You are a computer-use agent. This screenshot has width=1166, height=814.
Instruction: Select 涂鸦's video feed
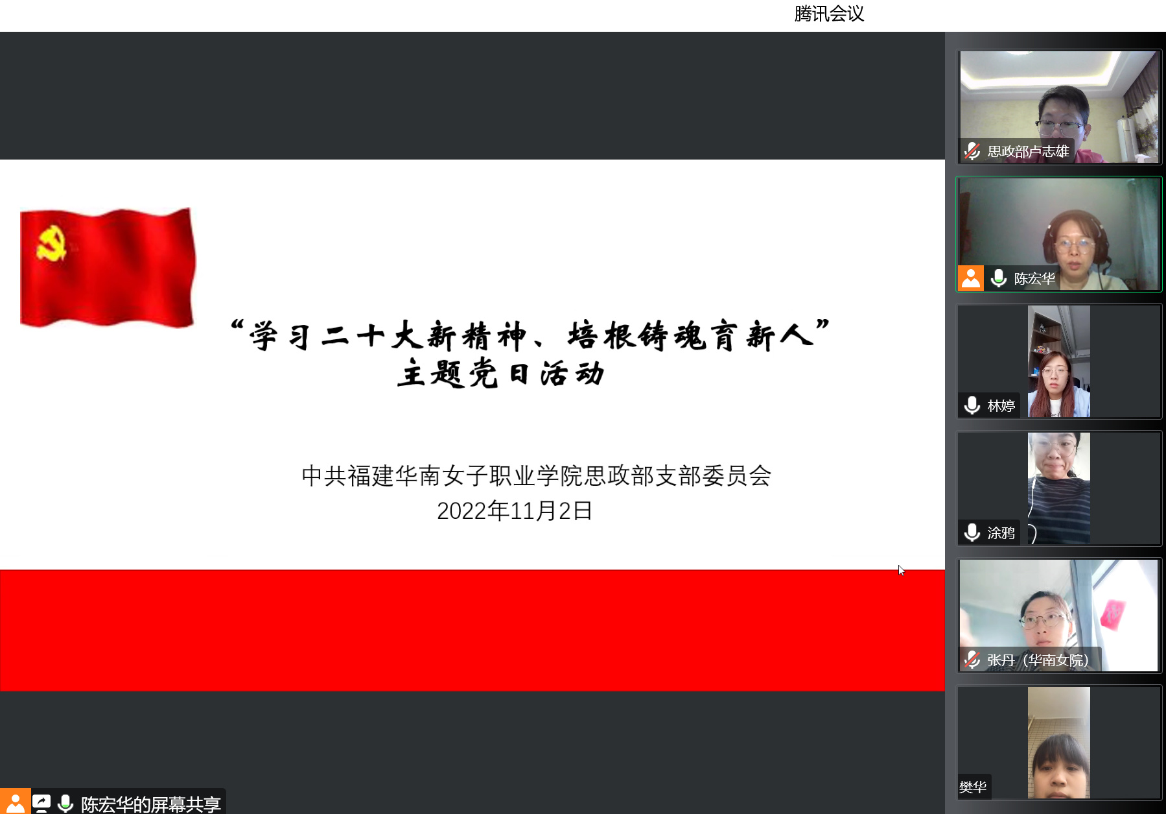(x=1058, y=488)
